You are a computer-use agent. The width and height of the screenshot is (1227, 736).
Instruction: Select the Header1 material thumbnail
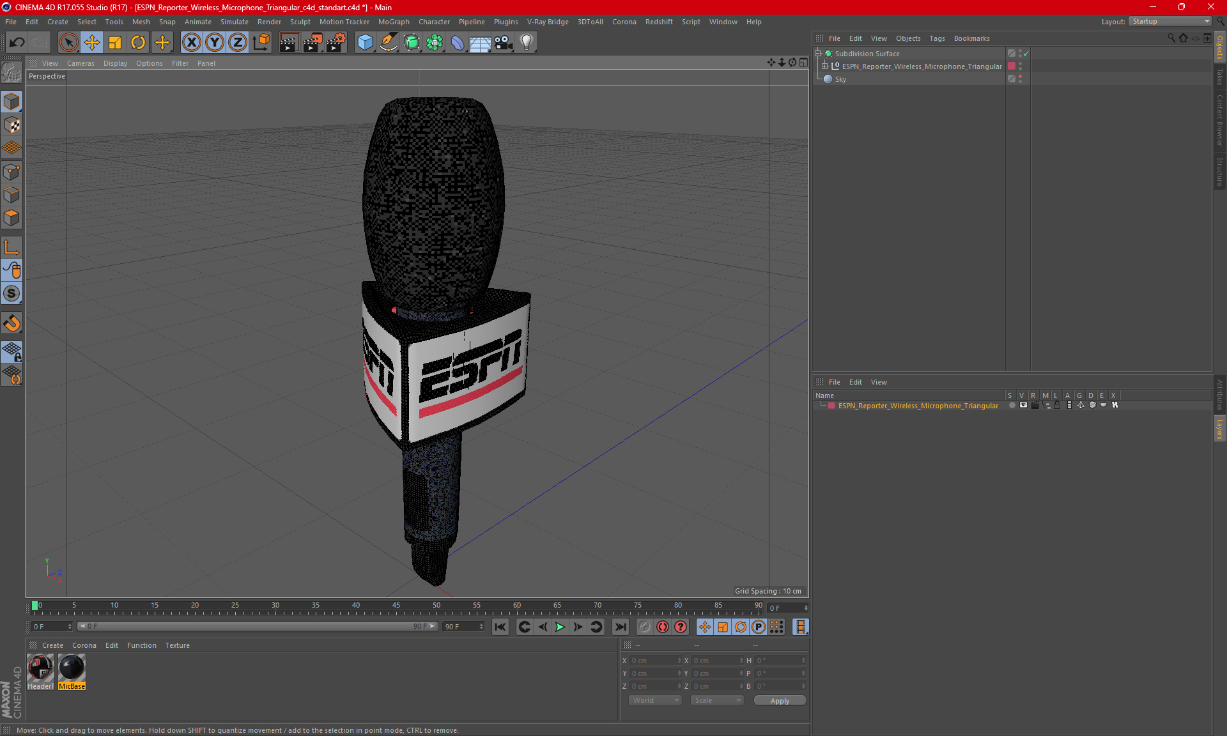[41, 671]
